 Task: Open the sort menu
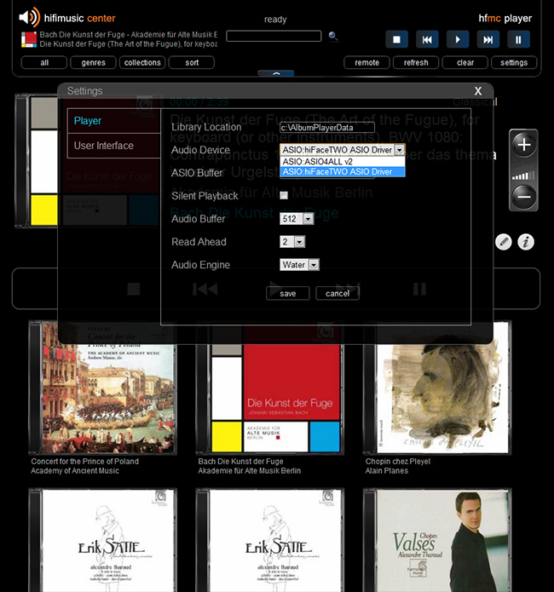tap(192, 63)
